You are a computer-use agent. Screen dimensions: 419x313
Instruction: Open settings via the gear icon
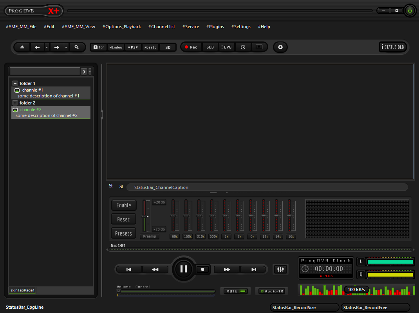pyautogui.click(x=280, y=47)
